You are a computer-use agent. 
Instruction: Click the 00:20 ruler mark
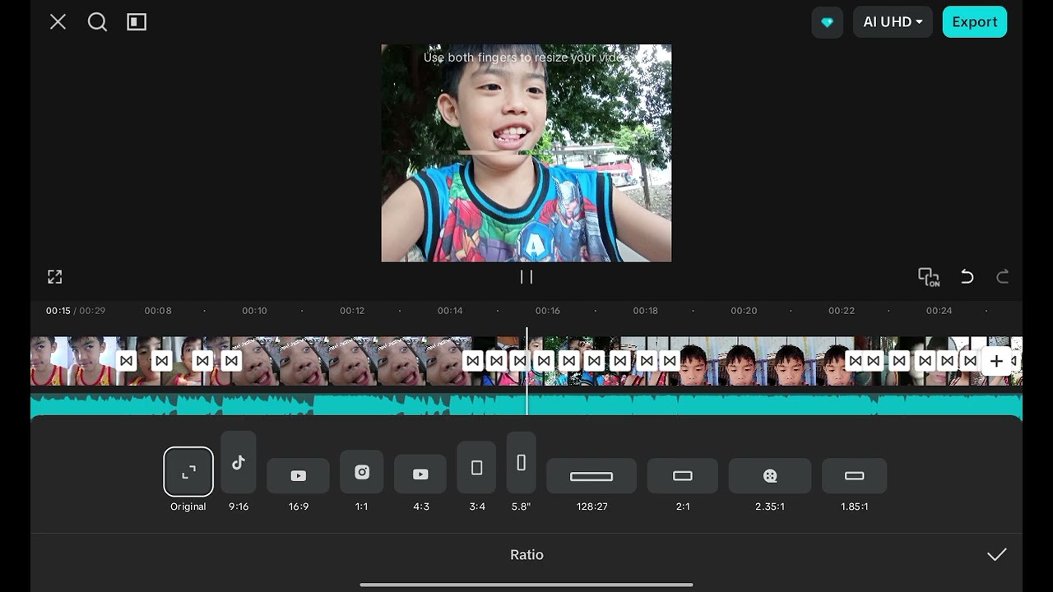point(744,311)
